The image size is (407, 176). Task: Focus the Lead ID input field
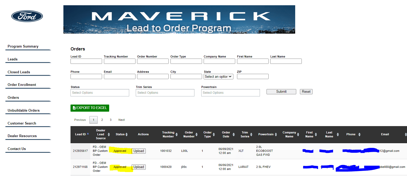click(x=86, y=61)
